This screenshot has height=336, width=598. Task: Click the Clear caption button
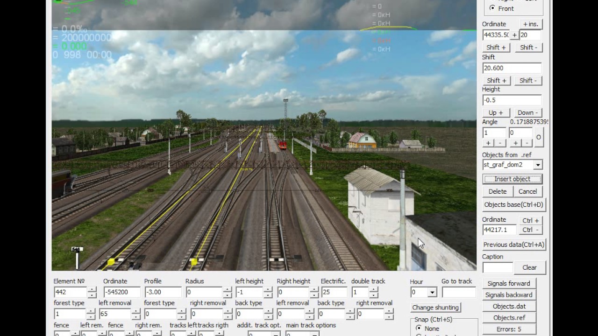(529, 267)
